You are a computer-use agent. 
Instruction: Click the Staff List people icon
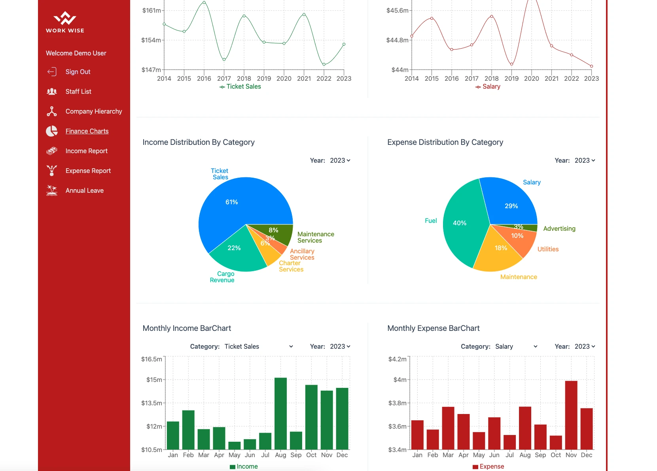click(52, 91)
